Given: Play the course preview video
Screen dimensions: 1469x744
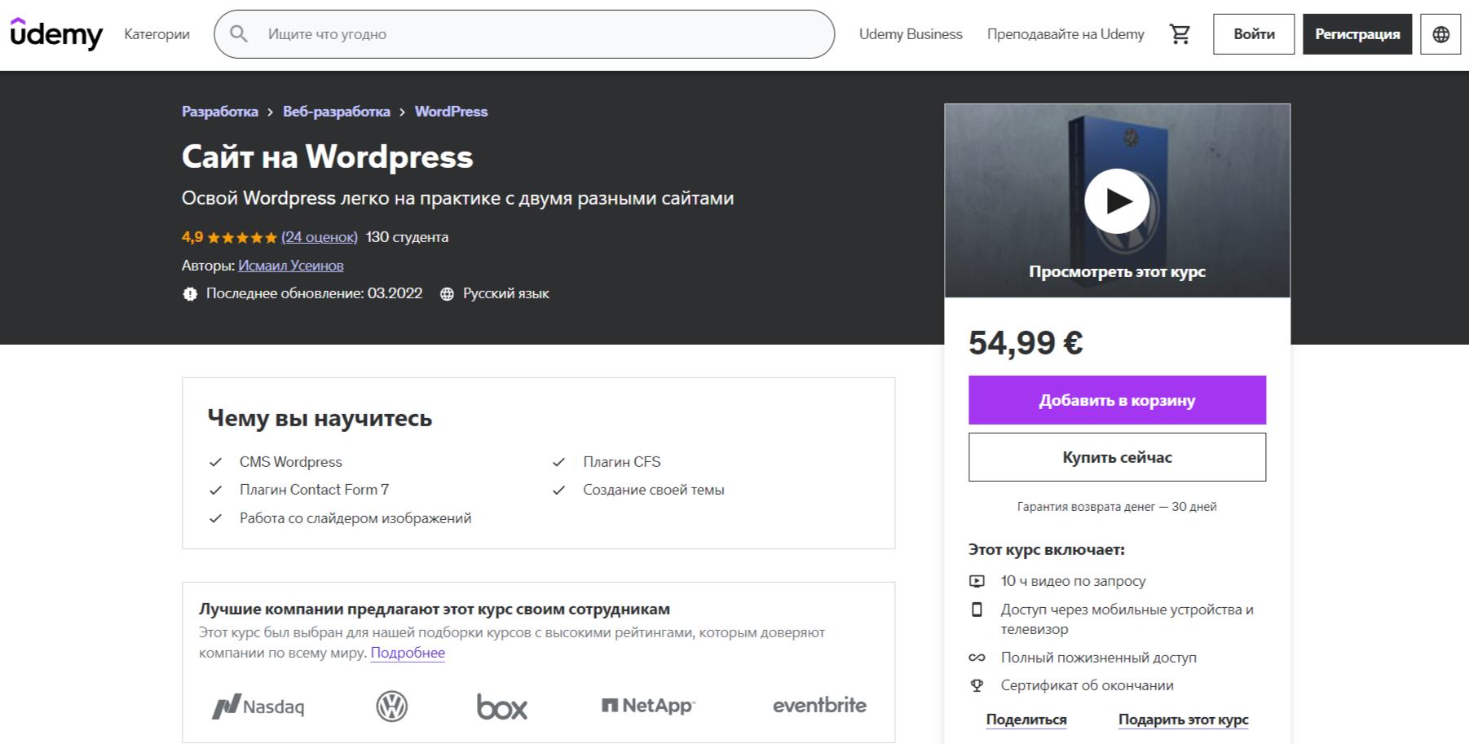Looking at the screenshot, I should [x=1117, y=201].
